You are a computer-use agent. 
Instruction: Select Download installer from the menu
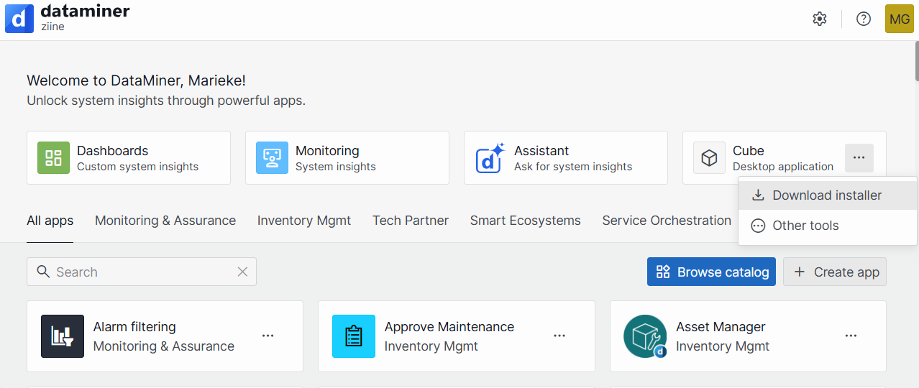pos(826,195)
